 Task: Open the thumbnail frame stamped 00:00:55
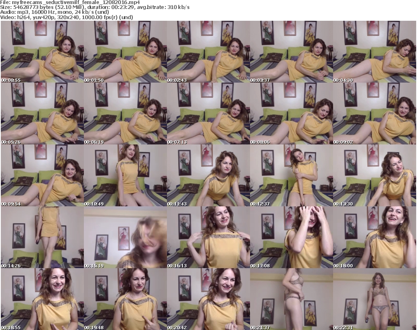tap(42, 52)
